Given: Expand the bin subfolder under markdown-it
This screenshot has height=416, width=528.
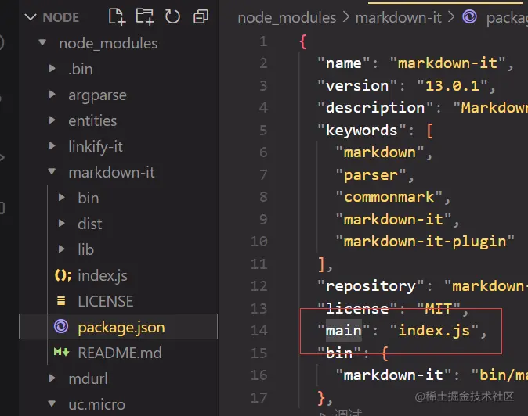Looking at the screenshot, I should (62, 197).
